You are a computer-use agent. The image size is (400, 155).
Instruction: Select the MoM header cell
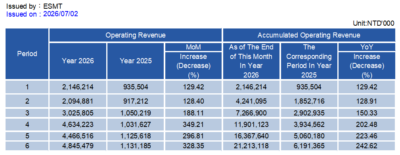(x=193, y=47)
